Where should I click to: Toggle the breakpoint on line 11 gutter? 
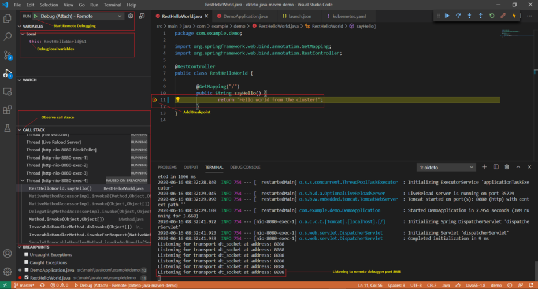155,100
